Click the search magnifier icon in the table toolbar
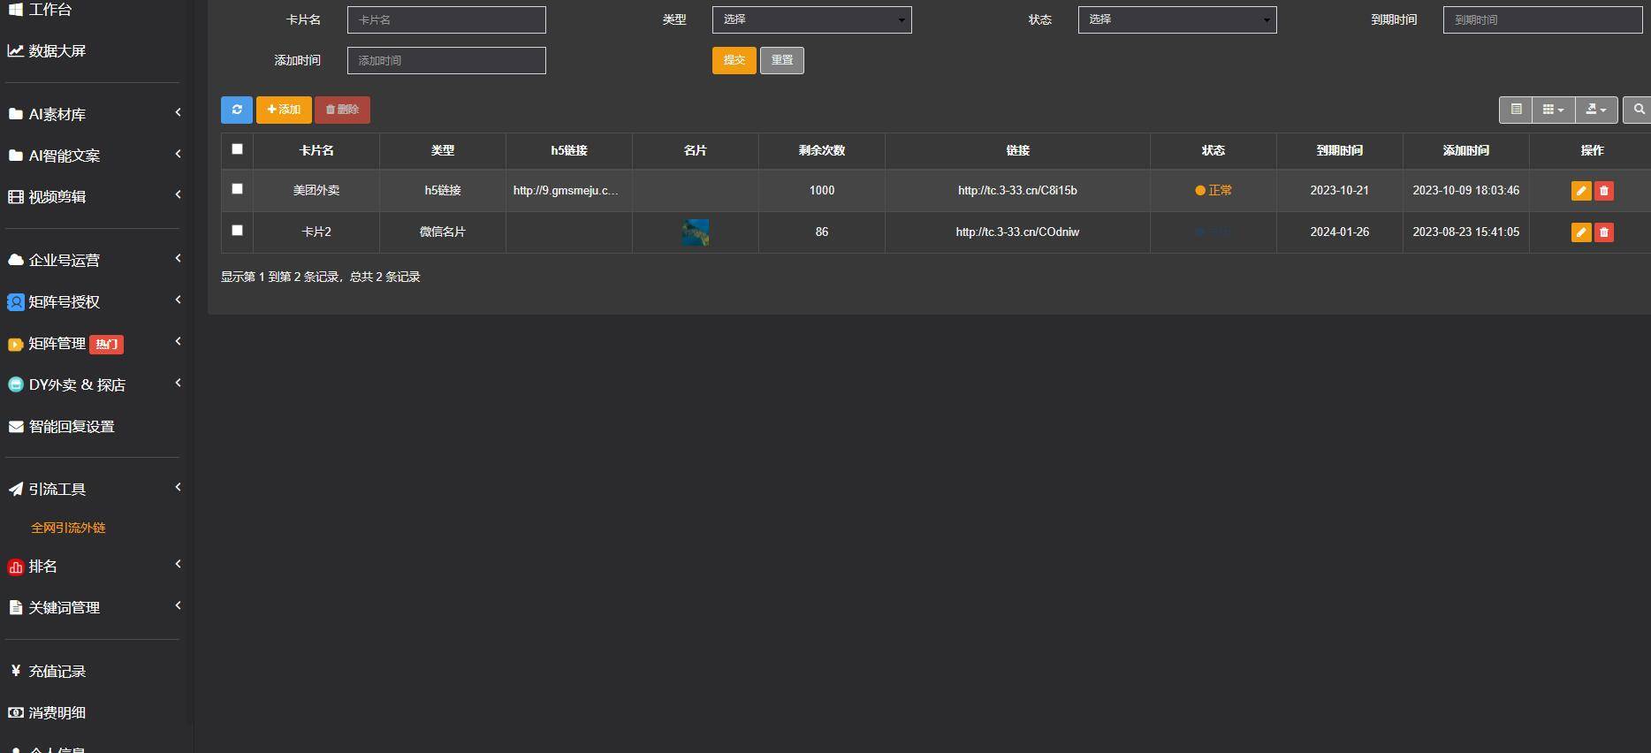1651x753 pixels. (x=1639, y=110)
